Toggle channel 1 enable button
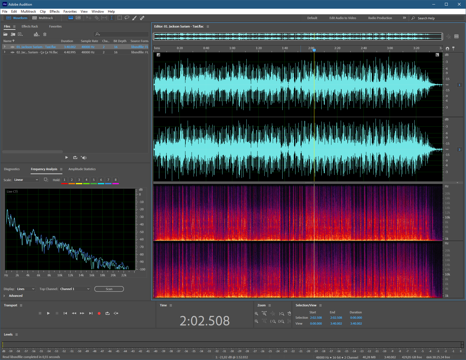 pos(460,85)
